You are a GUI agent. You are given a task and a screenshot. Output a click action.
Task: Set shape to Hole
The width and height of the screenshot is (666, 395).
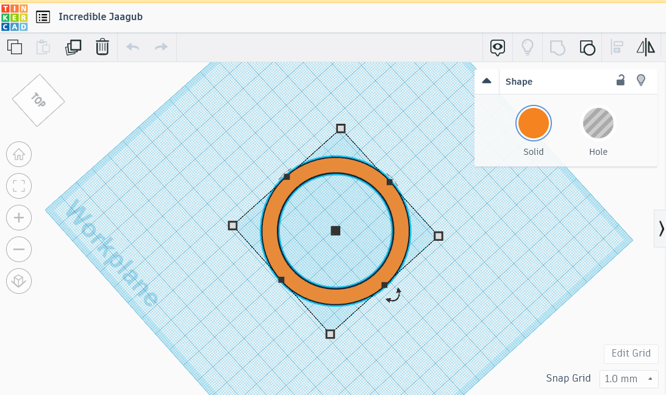pyautogui.click(x=598, y=123)
